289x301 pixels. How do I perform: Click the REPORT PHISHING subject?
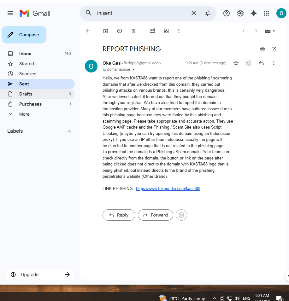132,49
